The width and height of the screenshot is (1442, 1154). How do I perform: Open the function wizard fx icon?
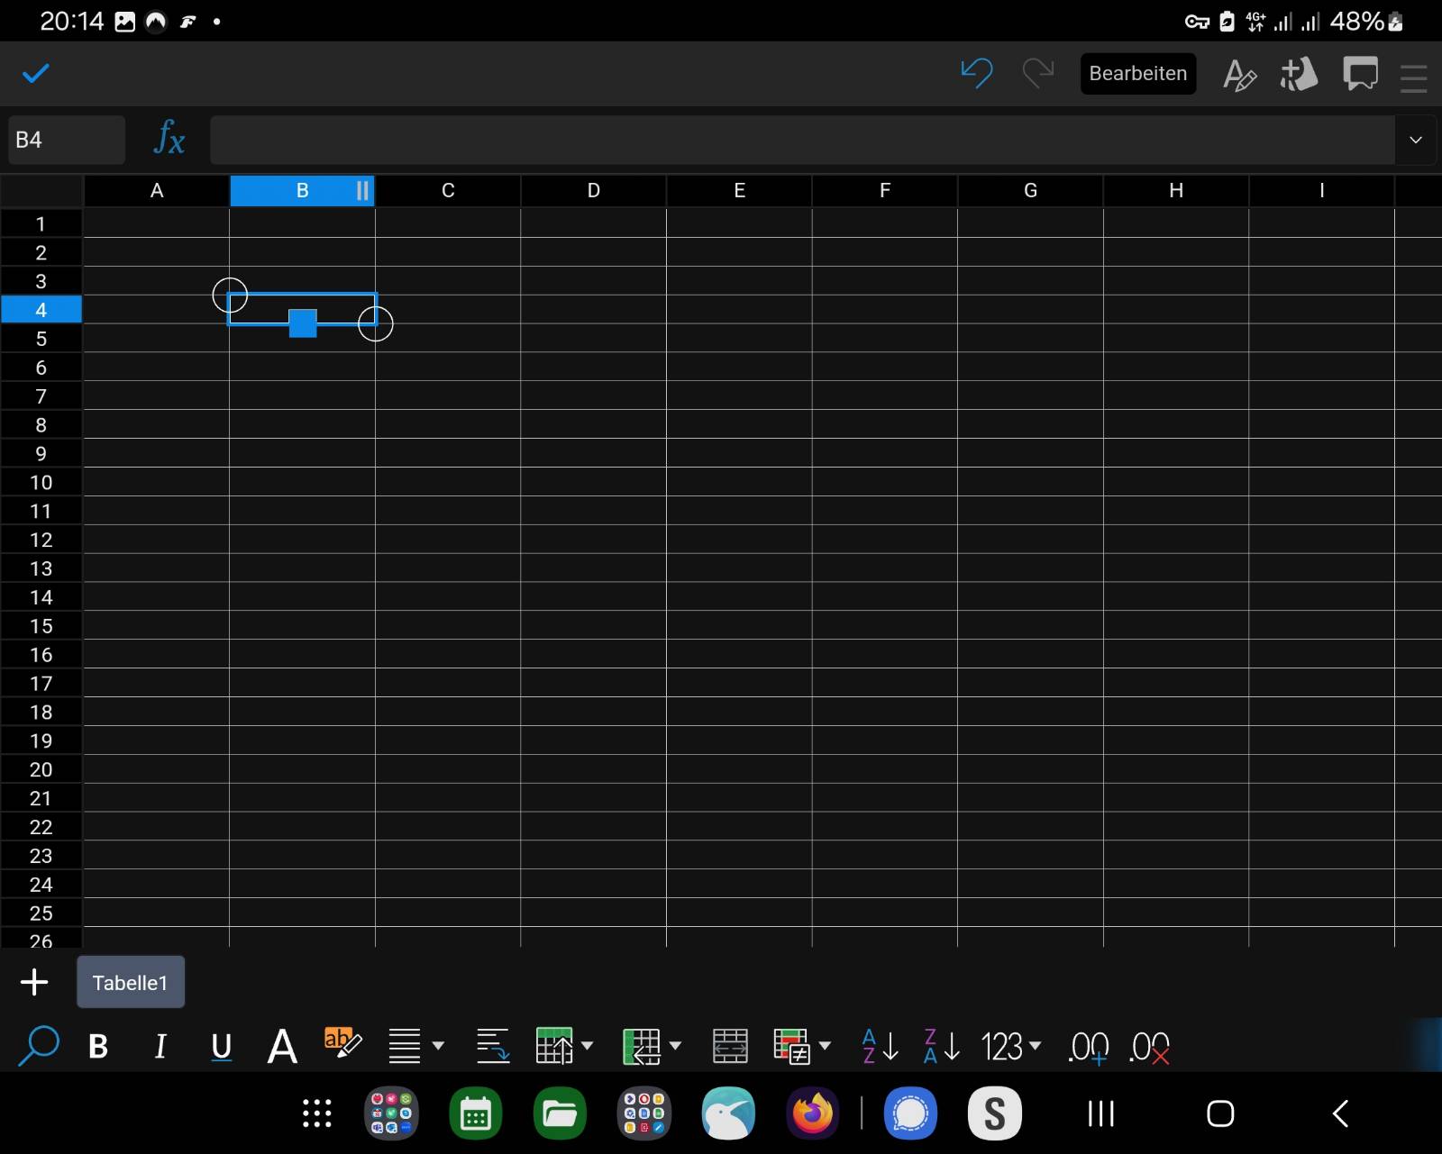[169, 140]
